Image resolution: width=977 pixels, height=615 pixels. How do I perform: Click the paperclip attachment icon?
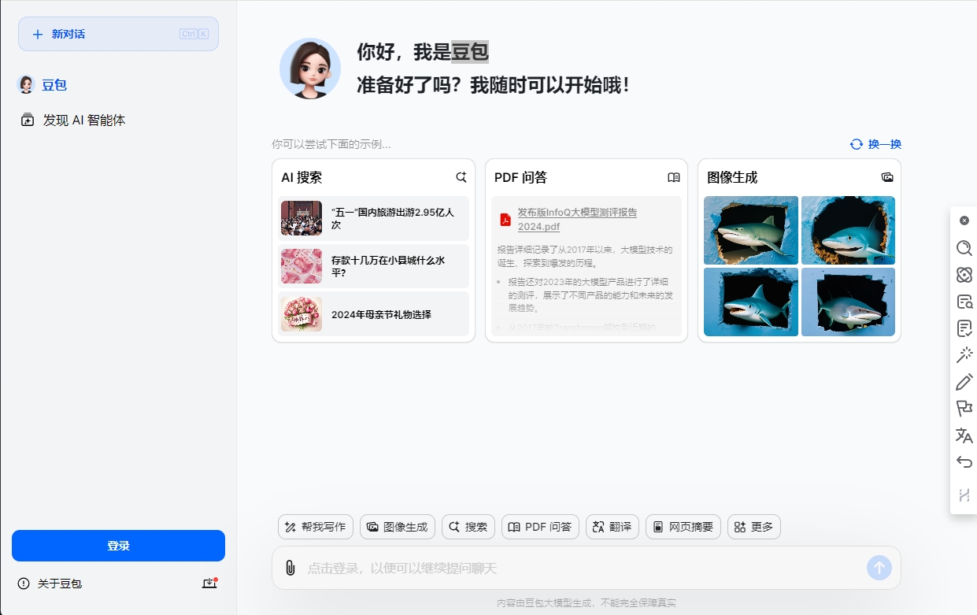pyautogui.click(x=290, y=568)
